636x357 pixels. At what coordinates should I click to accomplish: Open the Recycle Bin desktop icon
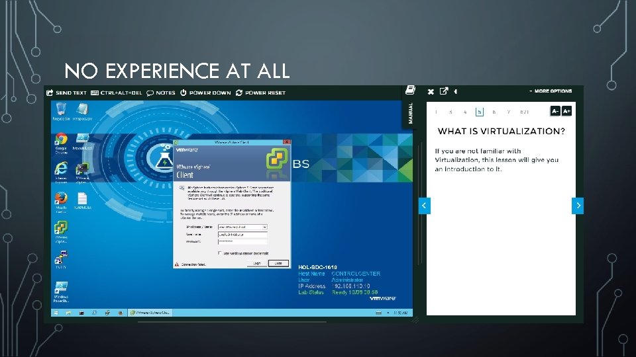(x=61, y=111)
